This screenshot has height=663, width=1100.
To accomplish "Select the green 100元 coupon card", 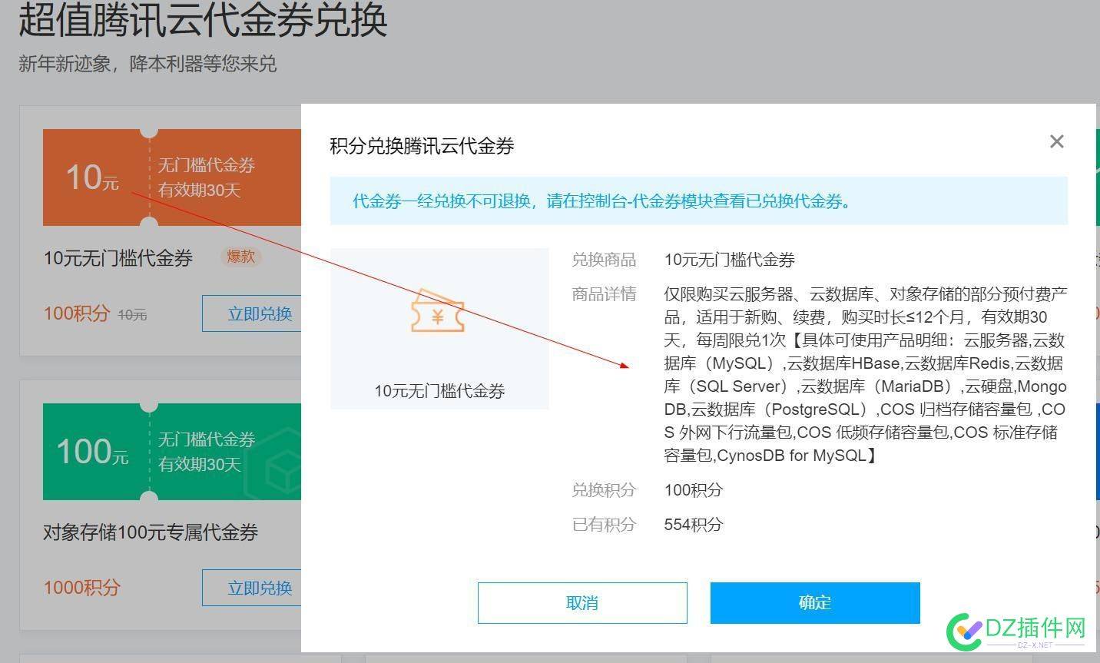I will (x=172, y=452).
